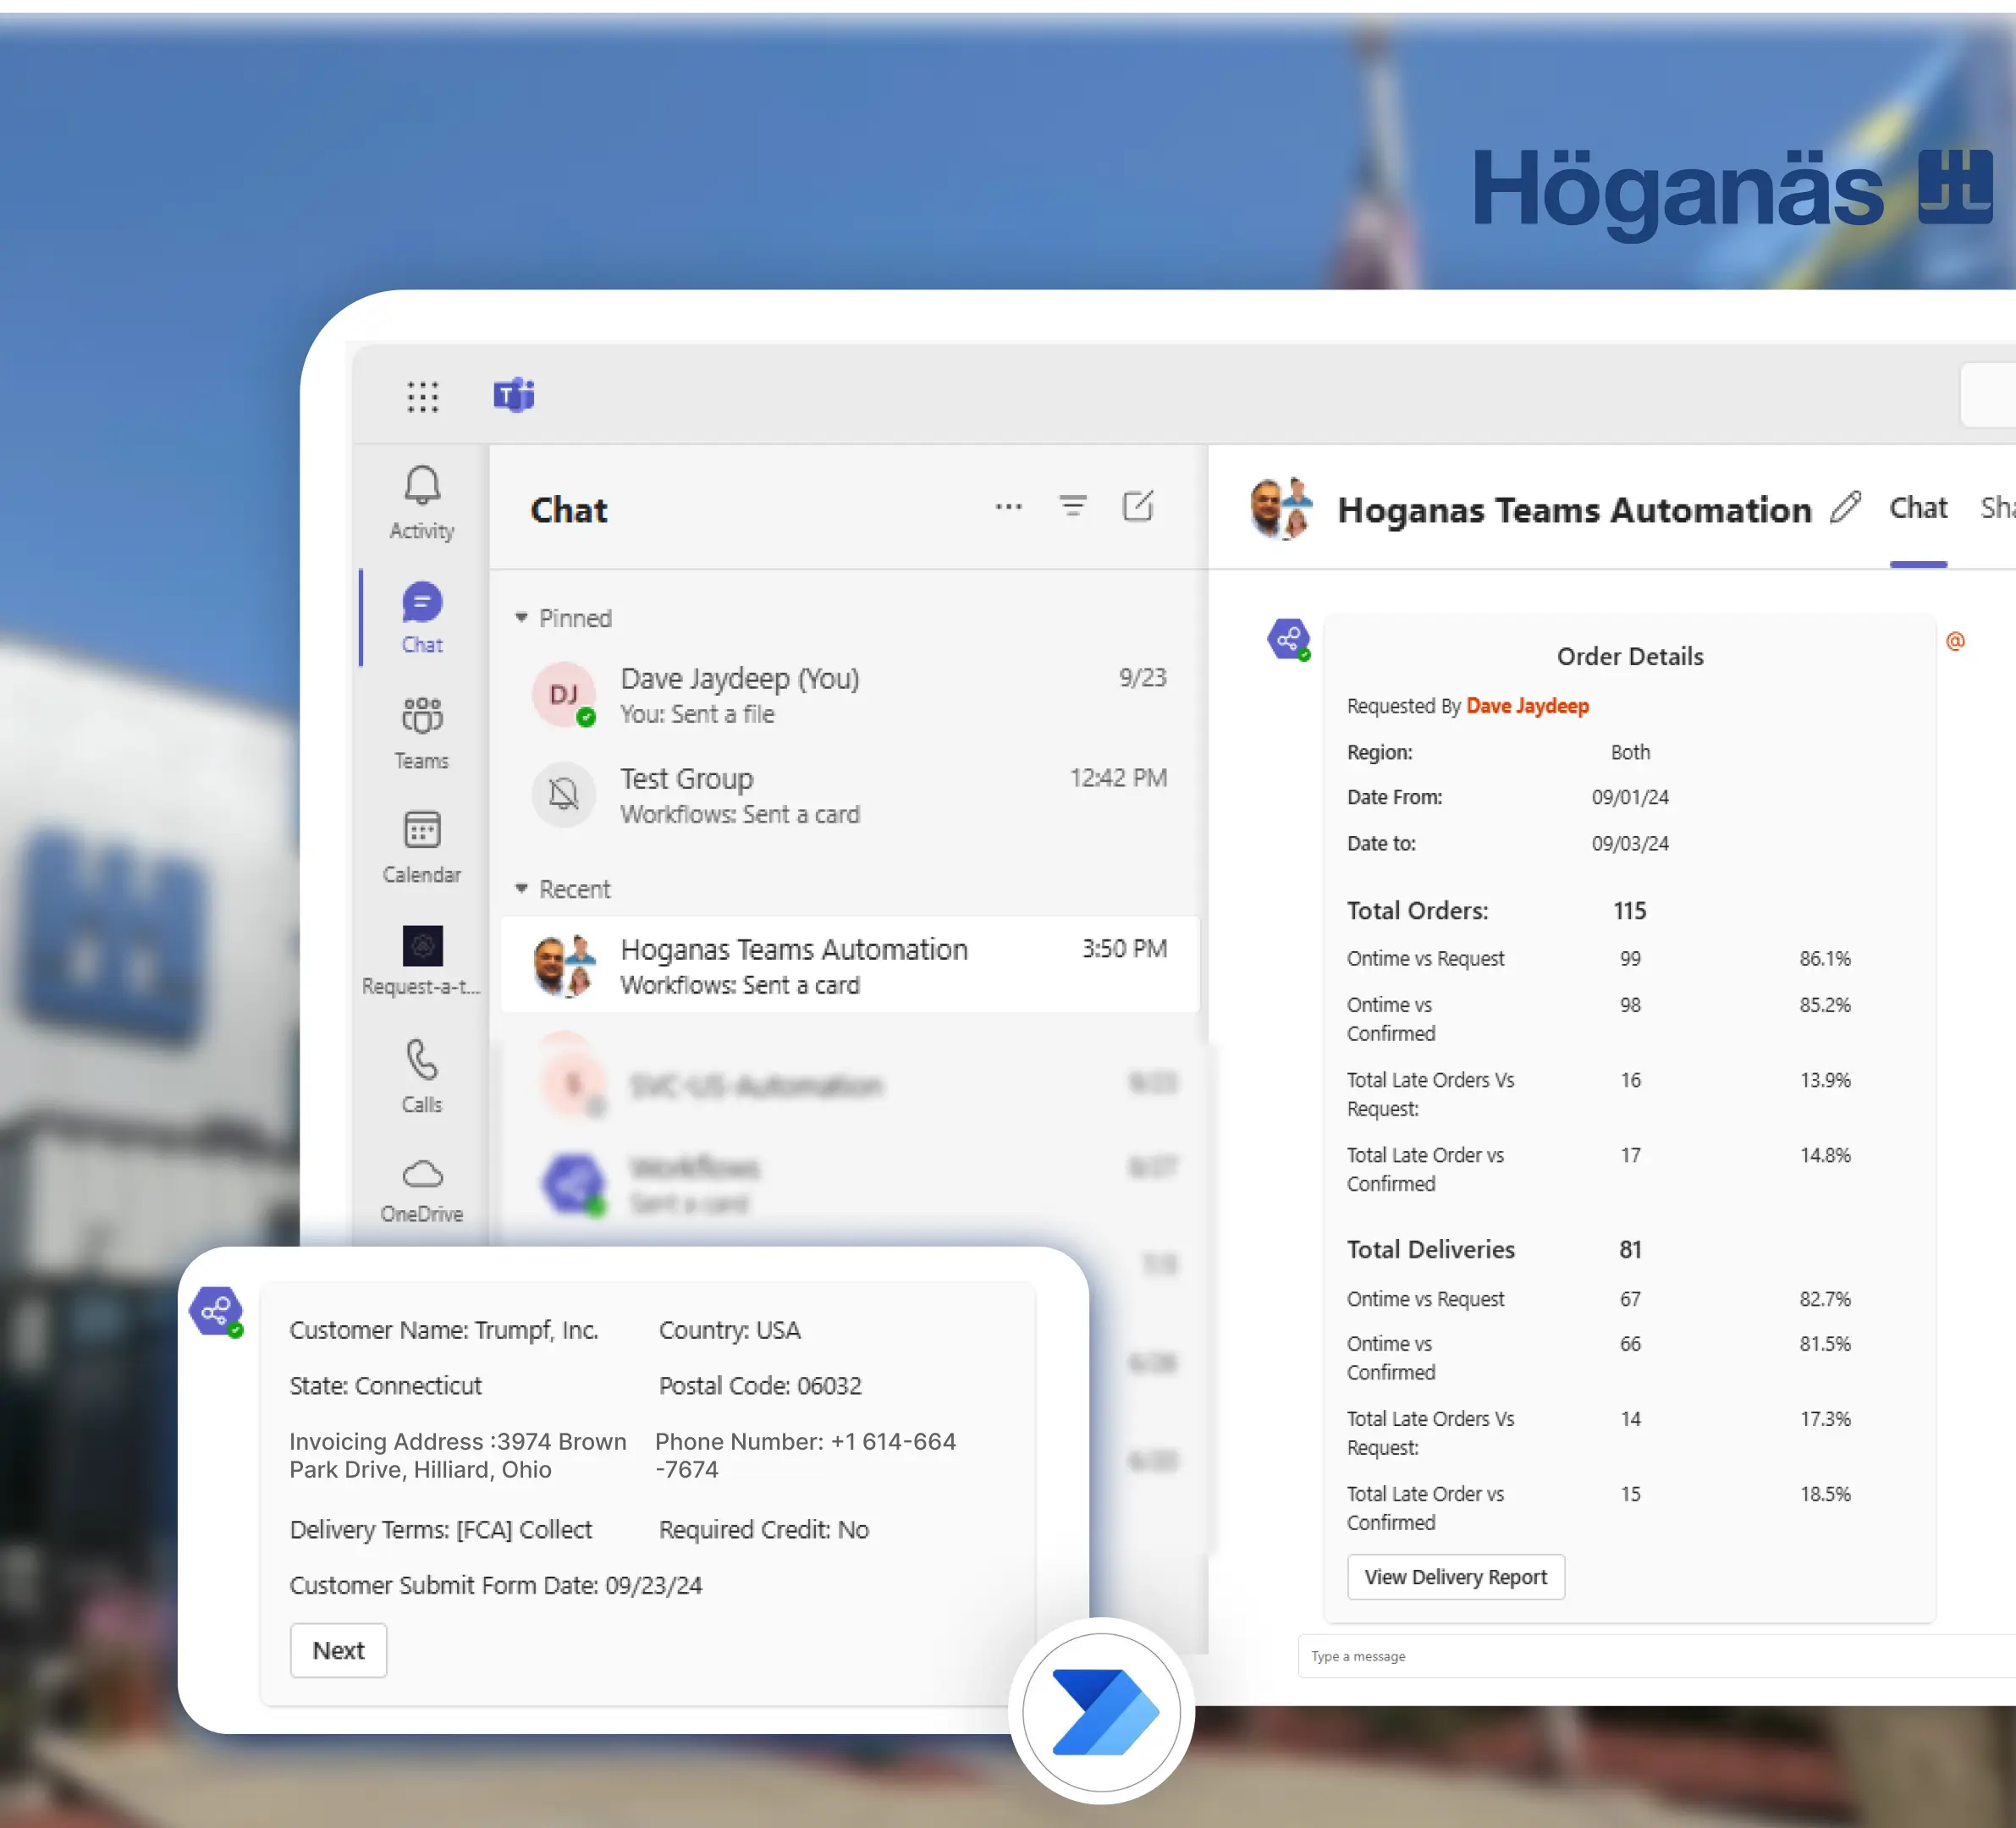This screenshot has height=1828, width=2016.
Task: Open the app launcher grid icon
Action: [422, 396]
